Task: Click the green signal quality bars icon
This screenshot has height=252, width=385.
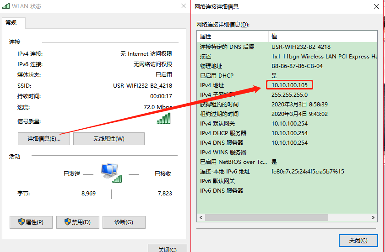Action: tap(163, 119)
